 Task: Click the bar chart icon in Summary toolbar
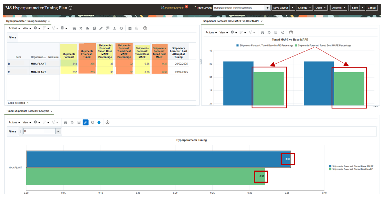pos(88,28)
